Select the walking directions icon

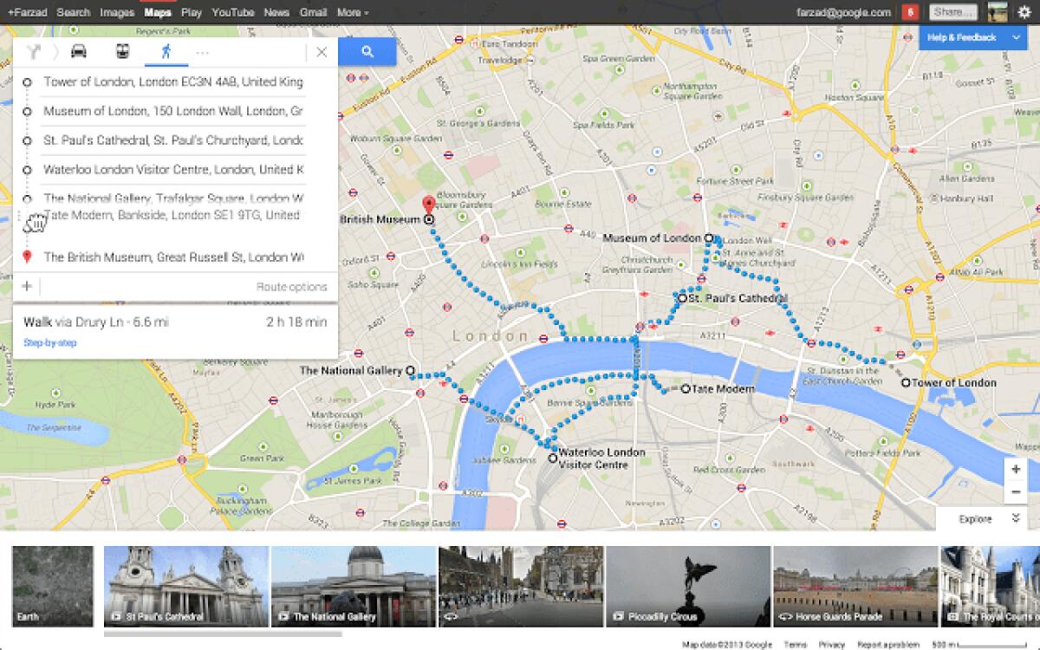pos(166,52)
